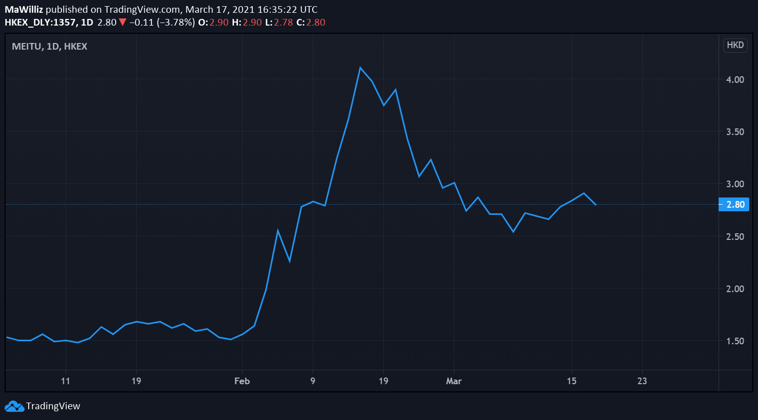Click the closing value C: 2.80 in header

point(311,23)
